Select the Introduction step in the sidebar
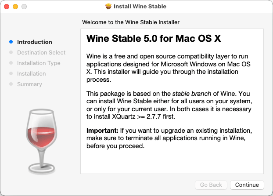 [x=35, y=42]
